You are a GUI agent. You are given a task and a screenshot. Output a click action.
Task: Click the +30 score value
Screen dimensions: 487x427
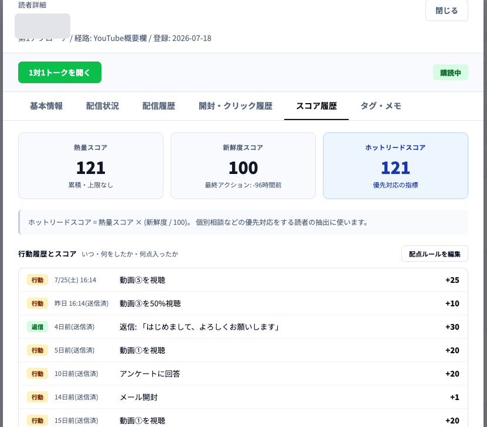(x=452, y=327)
